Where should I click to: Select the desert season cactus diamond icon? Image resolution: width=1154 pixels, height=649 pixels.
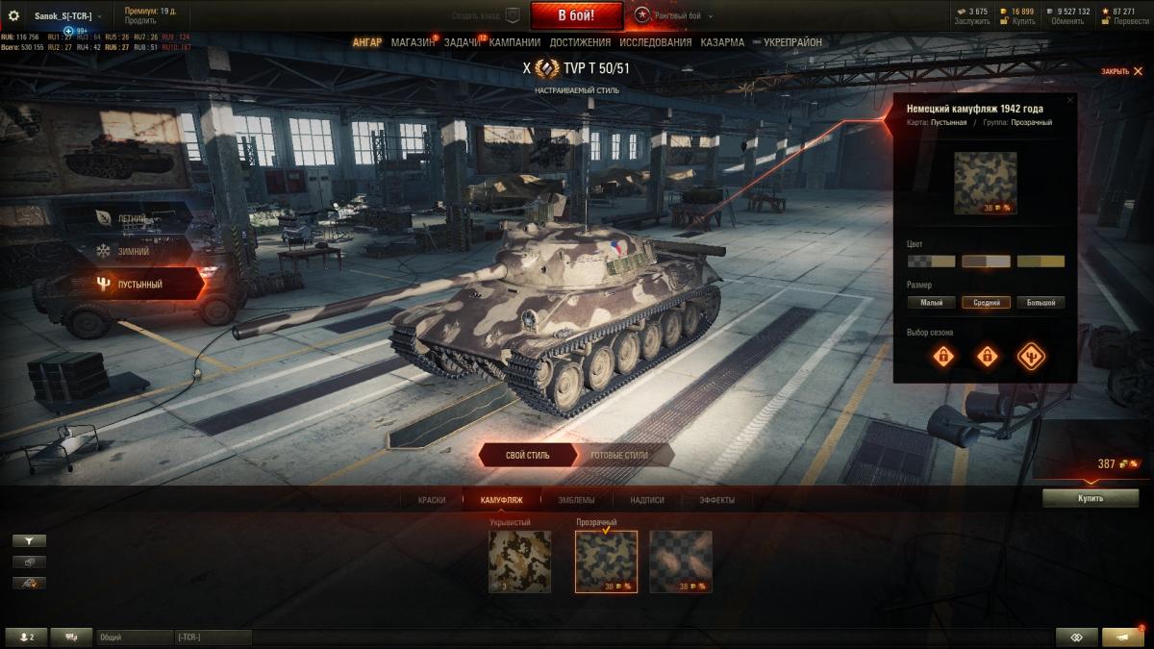pyautogui.click(x=1031, y=357)
